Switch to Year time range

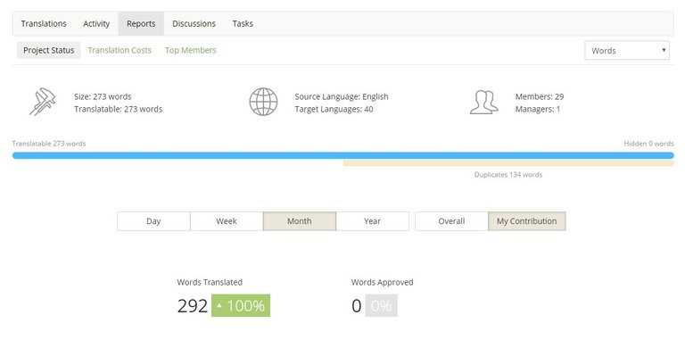(x=372, y=221)
